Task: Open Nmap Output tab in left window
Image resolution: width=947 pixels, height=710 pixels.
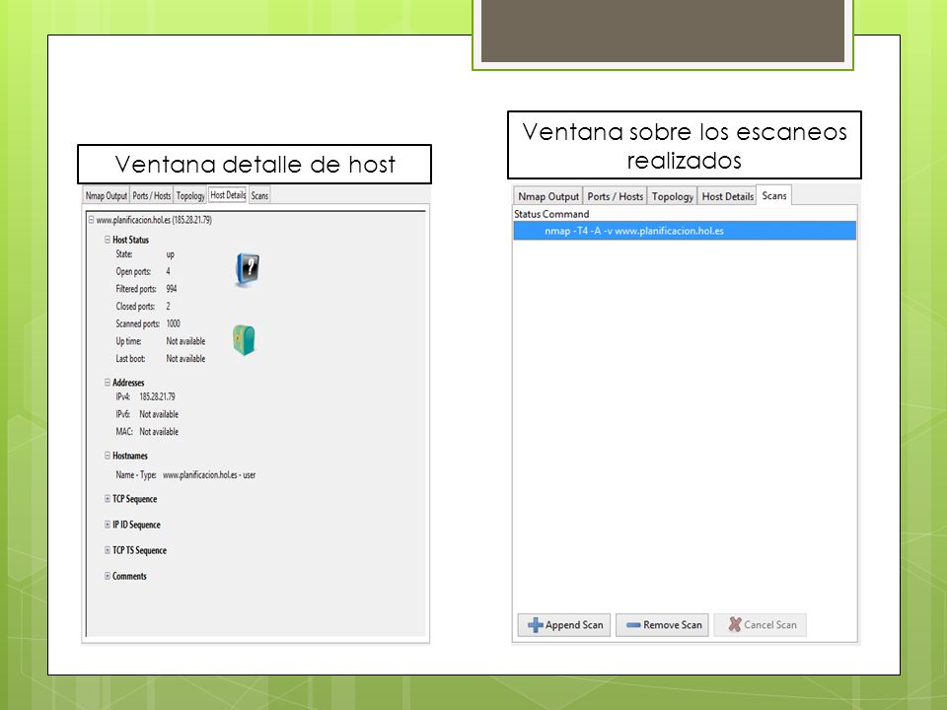Action: coord(107,195)
